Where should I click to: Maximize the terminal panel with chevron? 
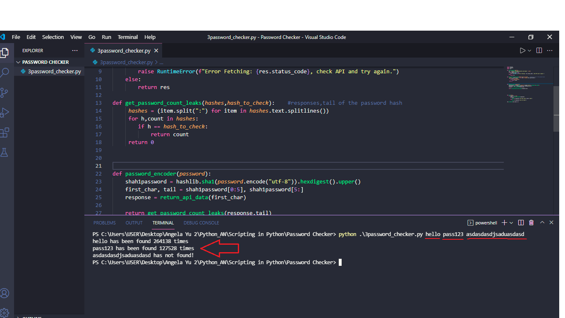coord(542,222)
